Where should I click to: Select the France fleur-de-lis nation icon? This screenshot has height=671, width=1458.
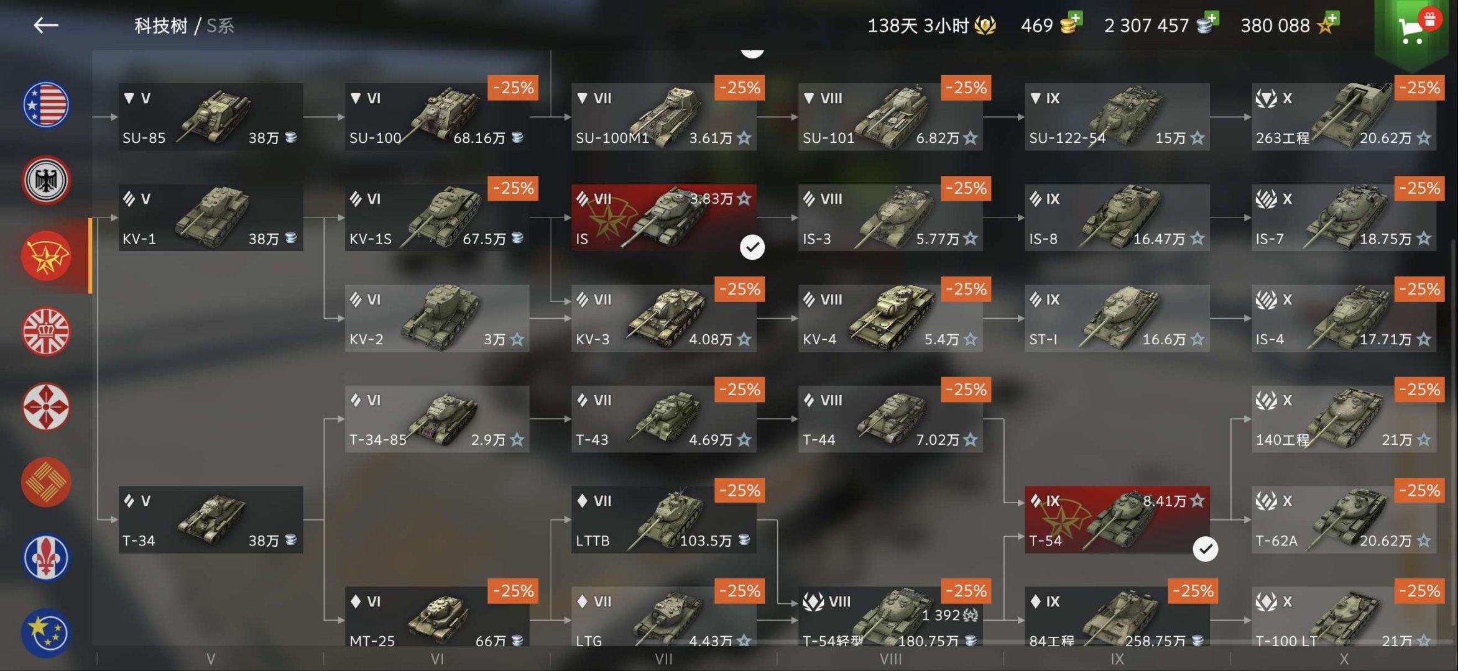(x=46, y=558)
